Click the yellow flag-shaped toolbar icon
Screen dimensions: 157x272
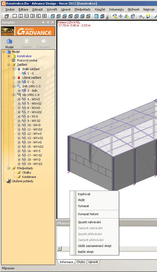pos(148,16)
